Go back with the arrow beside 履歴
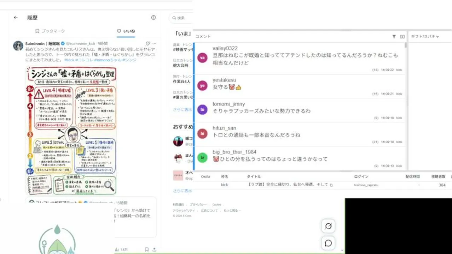The image size is (452, 254). pos(16,17)
